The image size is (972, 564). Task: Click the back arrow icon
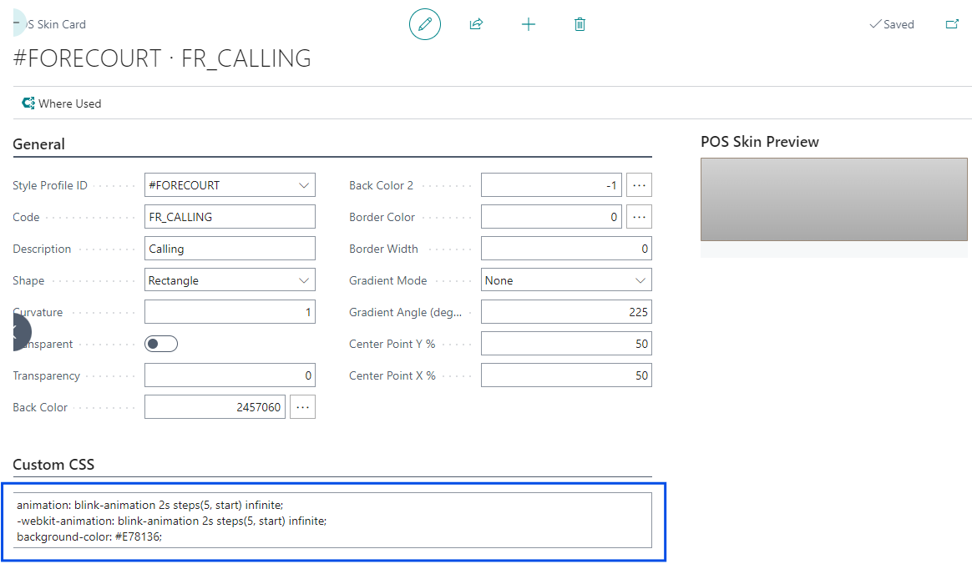[18, 23]
